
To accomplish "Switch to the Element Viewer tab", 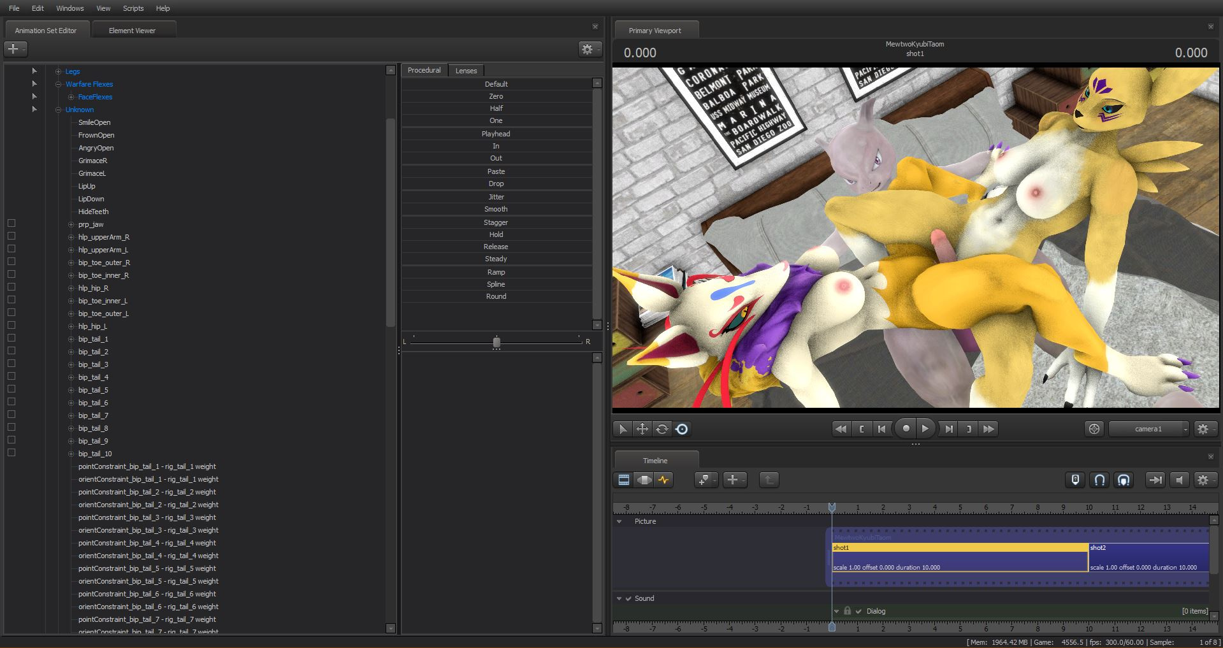I will [x=132, y=30].
